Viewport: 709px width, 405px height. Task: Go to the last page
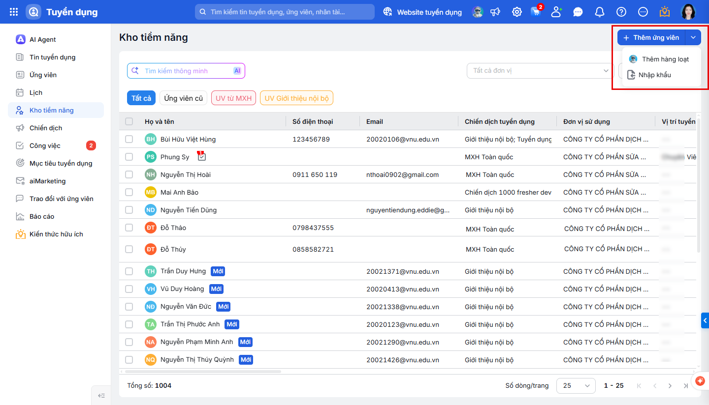pos(686,386)
